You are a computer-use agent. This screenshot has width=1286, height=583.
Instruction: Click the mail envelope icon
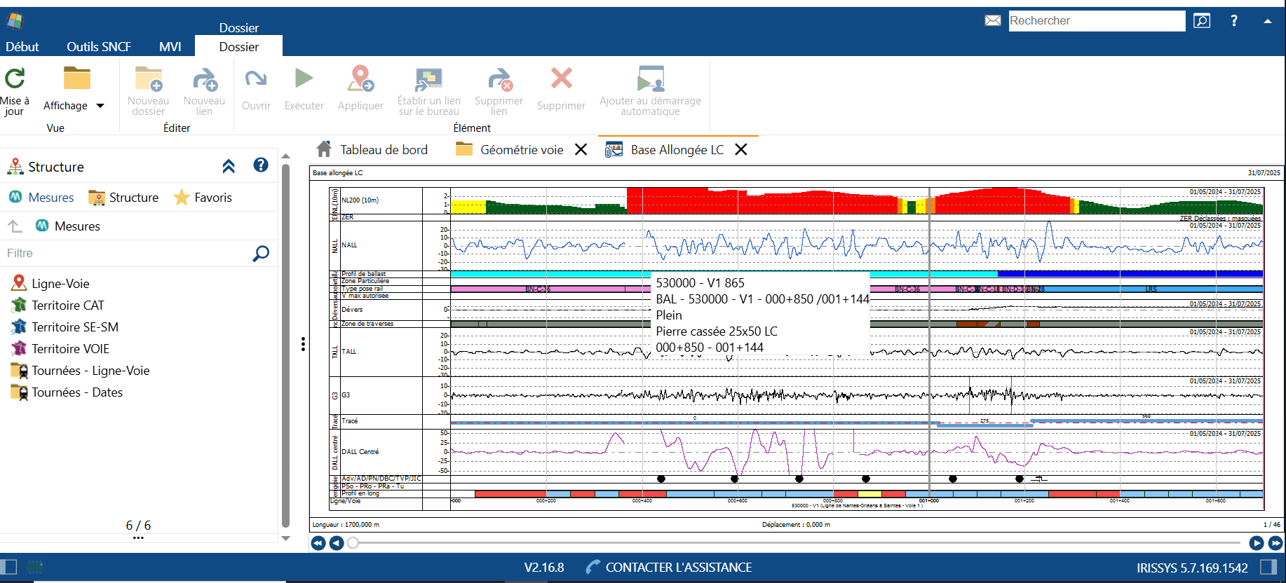point(993,20)
